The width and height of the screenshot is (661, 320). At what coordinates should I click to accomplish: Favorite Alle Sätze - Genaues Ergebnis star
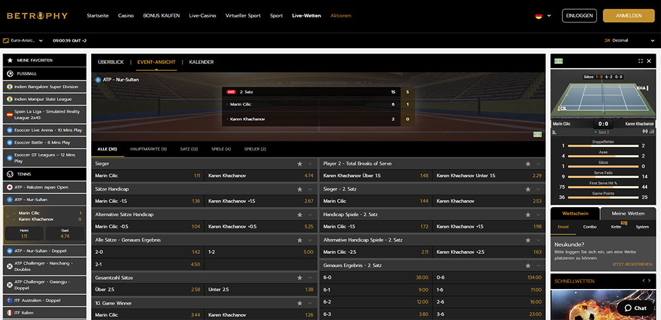299,240
